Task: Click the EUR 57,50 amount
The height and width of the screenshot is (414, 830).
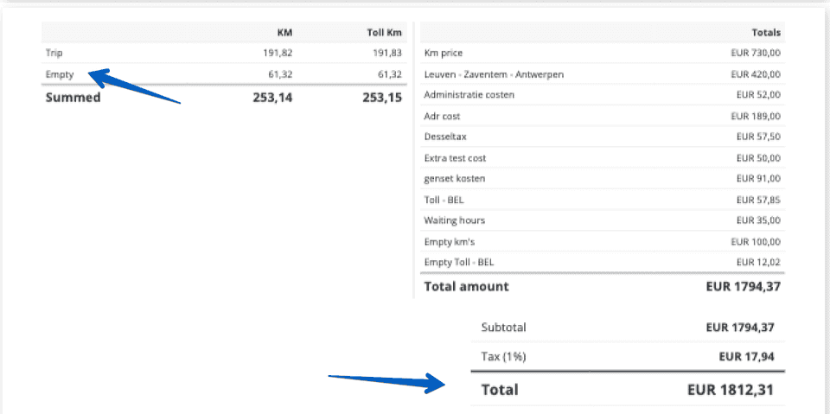Action: [x=758, y=137]
